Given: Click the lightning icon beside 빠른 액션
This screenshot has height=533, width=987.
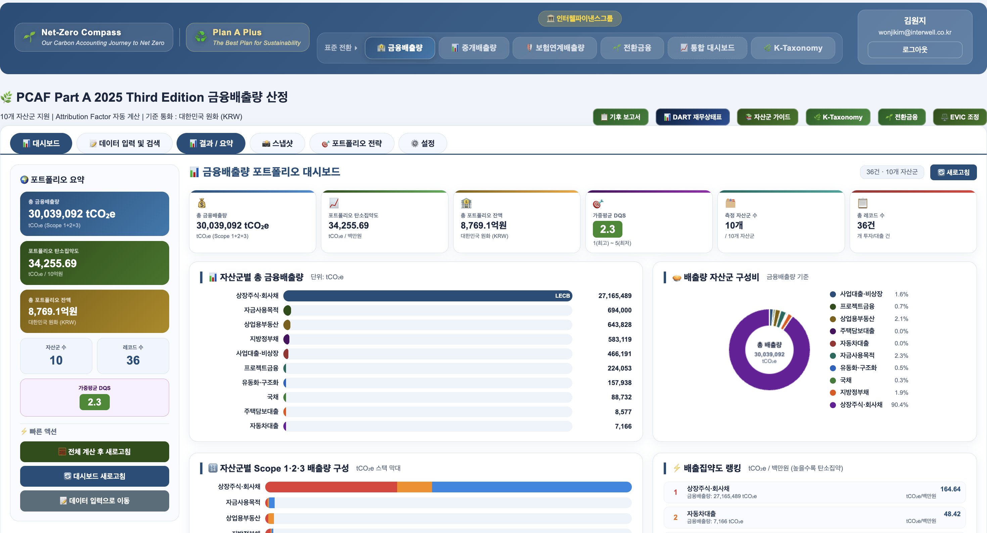Looking at the screenshot, I should [x=24, y=431].
